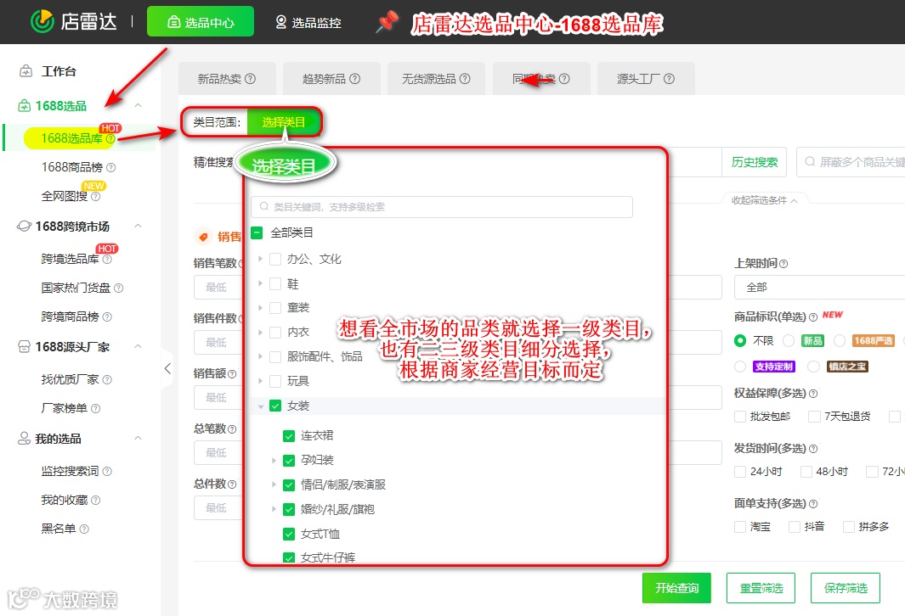The image size is (905, 616).
Task: Click help icon next to 全网图搜
Action: point(96,197)
